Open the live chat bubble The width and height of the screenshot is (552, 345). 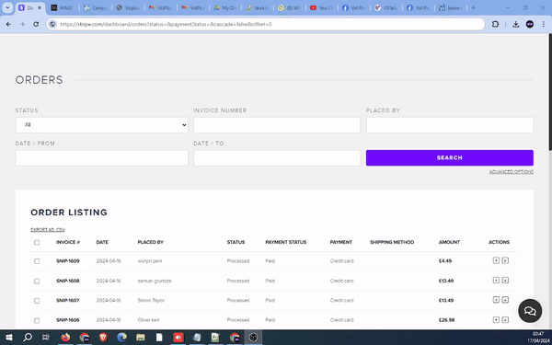(530, 311)
